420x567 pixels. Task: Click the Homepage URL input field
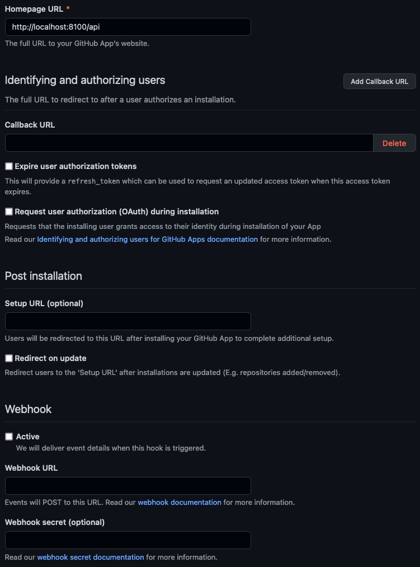tap(128, 27)
